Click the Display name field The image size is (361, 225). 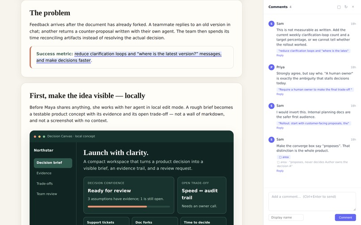(286, 217)
